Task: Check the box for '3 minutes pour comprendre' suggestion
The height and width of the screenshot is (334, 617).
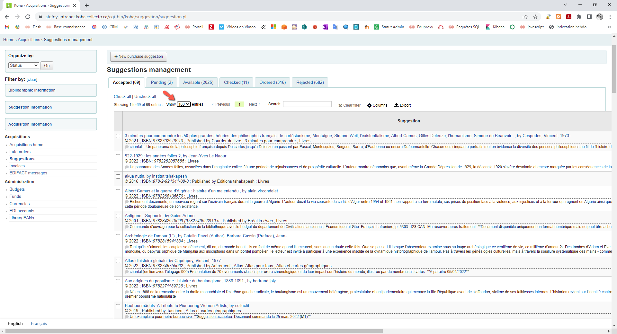Action: pos(118,136)
